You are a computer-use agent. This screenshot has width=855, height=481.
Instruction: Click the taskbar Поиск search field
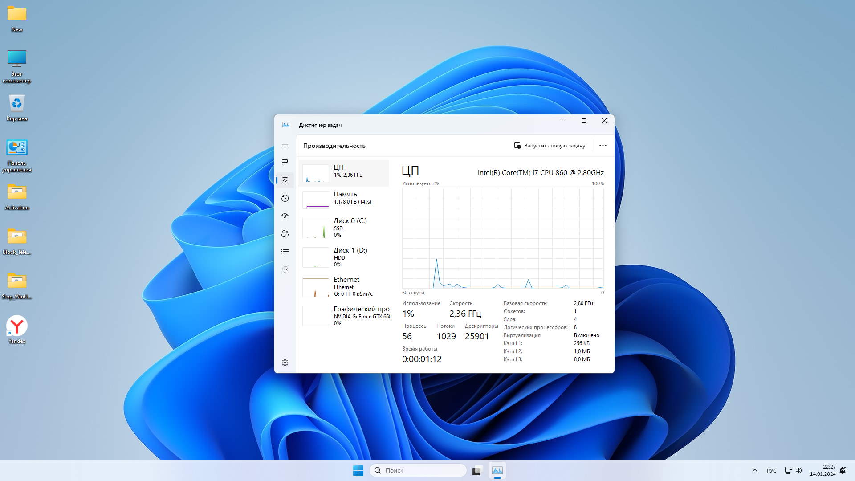418,470
